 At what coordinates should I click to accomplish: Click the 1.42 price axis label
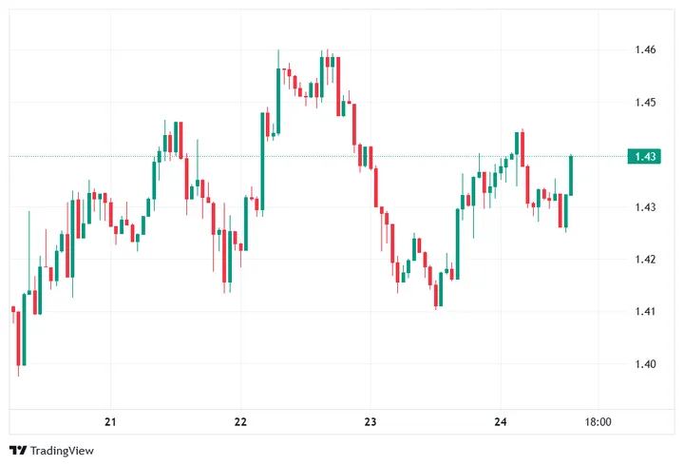[x=642, y=259]
